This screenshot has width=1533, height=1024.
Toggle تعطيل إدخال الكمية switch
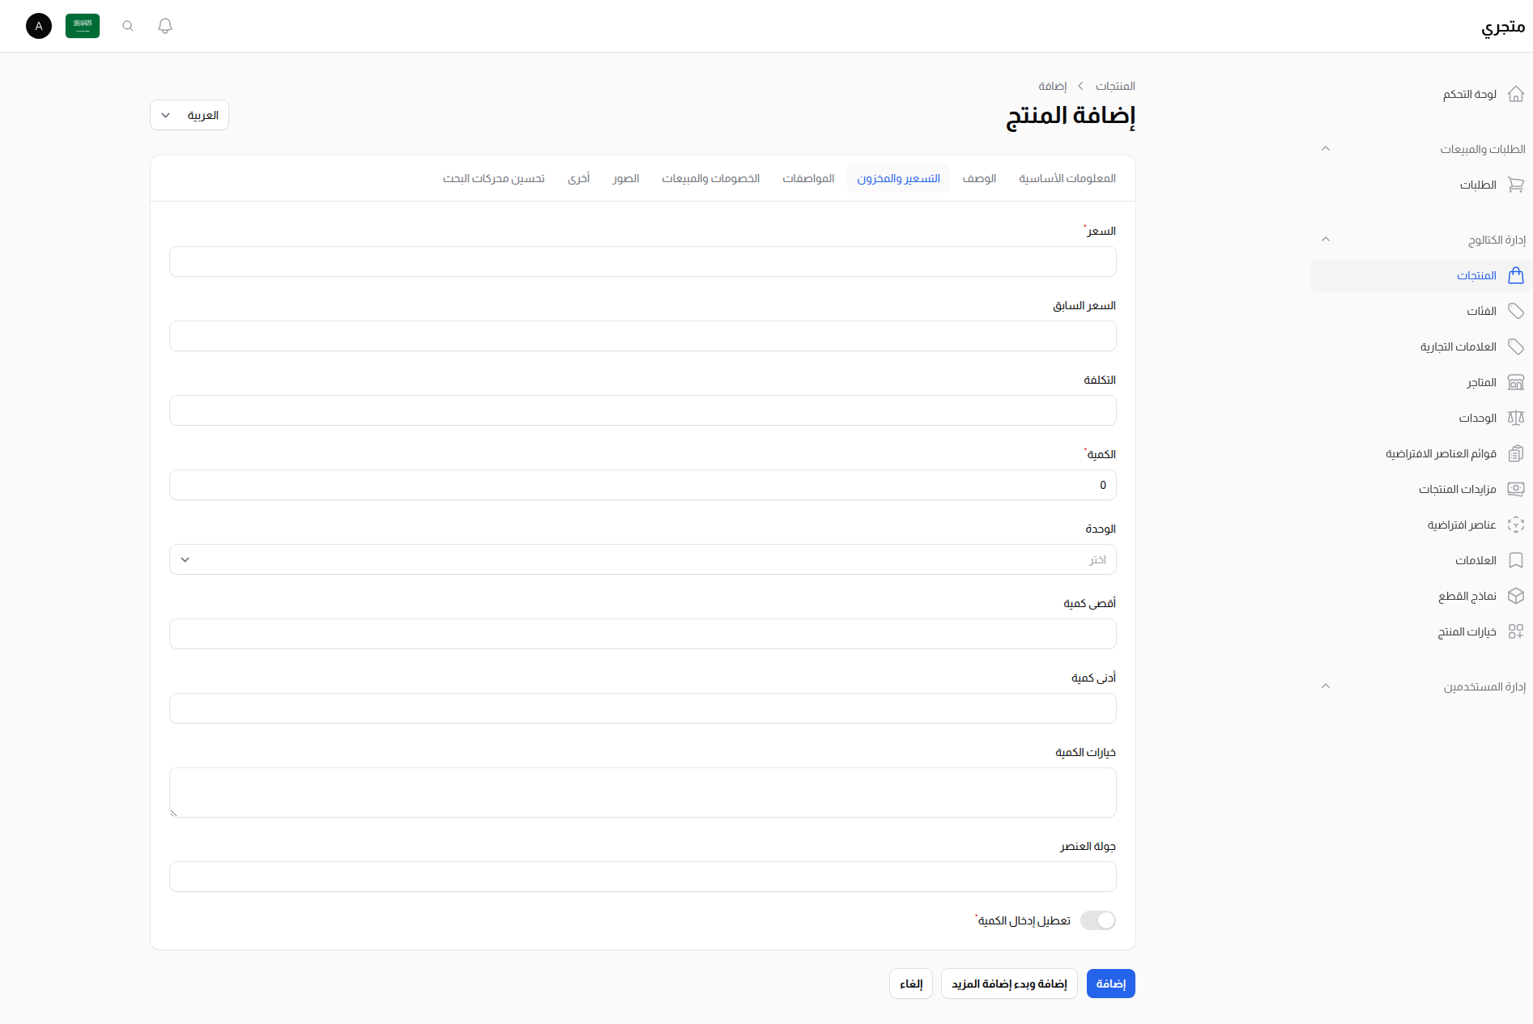point(1097,920)
